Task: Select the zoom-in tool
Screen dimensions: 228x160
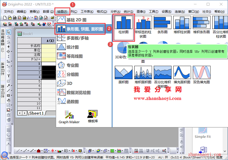Action: point(9,37)
